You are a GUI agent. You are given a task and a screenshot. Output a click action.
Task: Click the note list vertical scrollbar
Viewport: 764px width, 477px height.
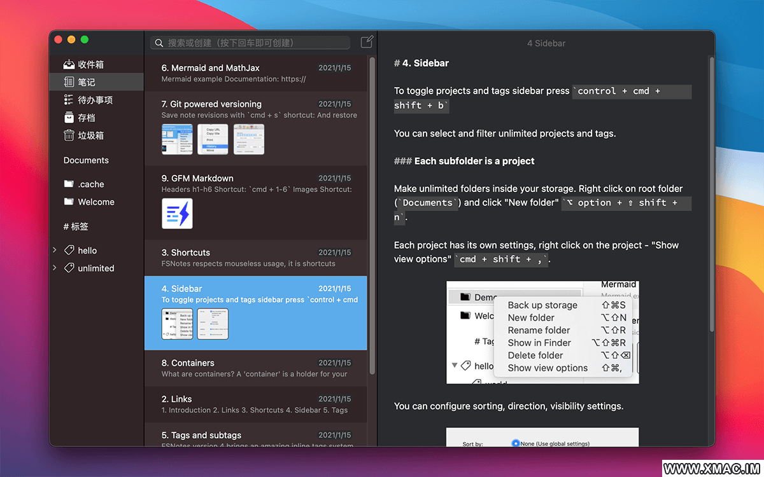click(372, 216)
